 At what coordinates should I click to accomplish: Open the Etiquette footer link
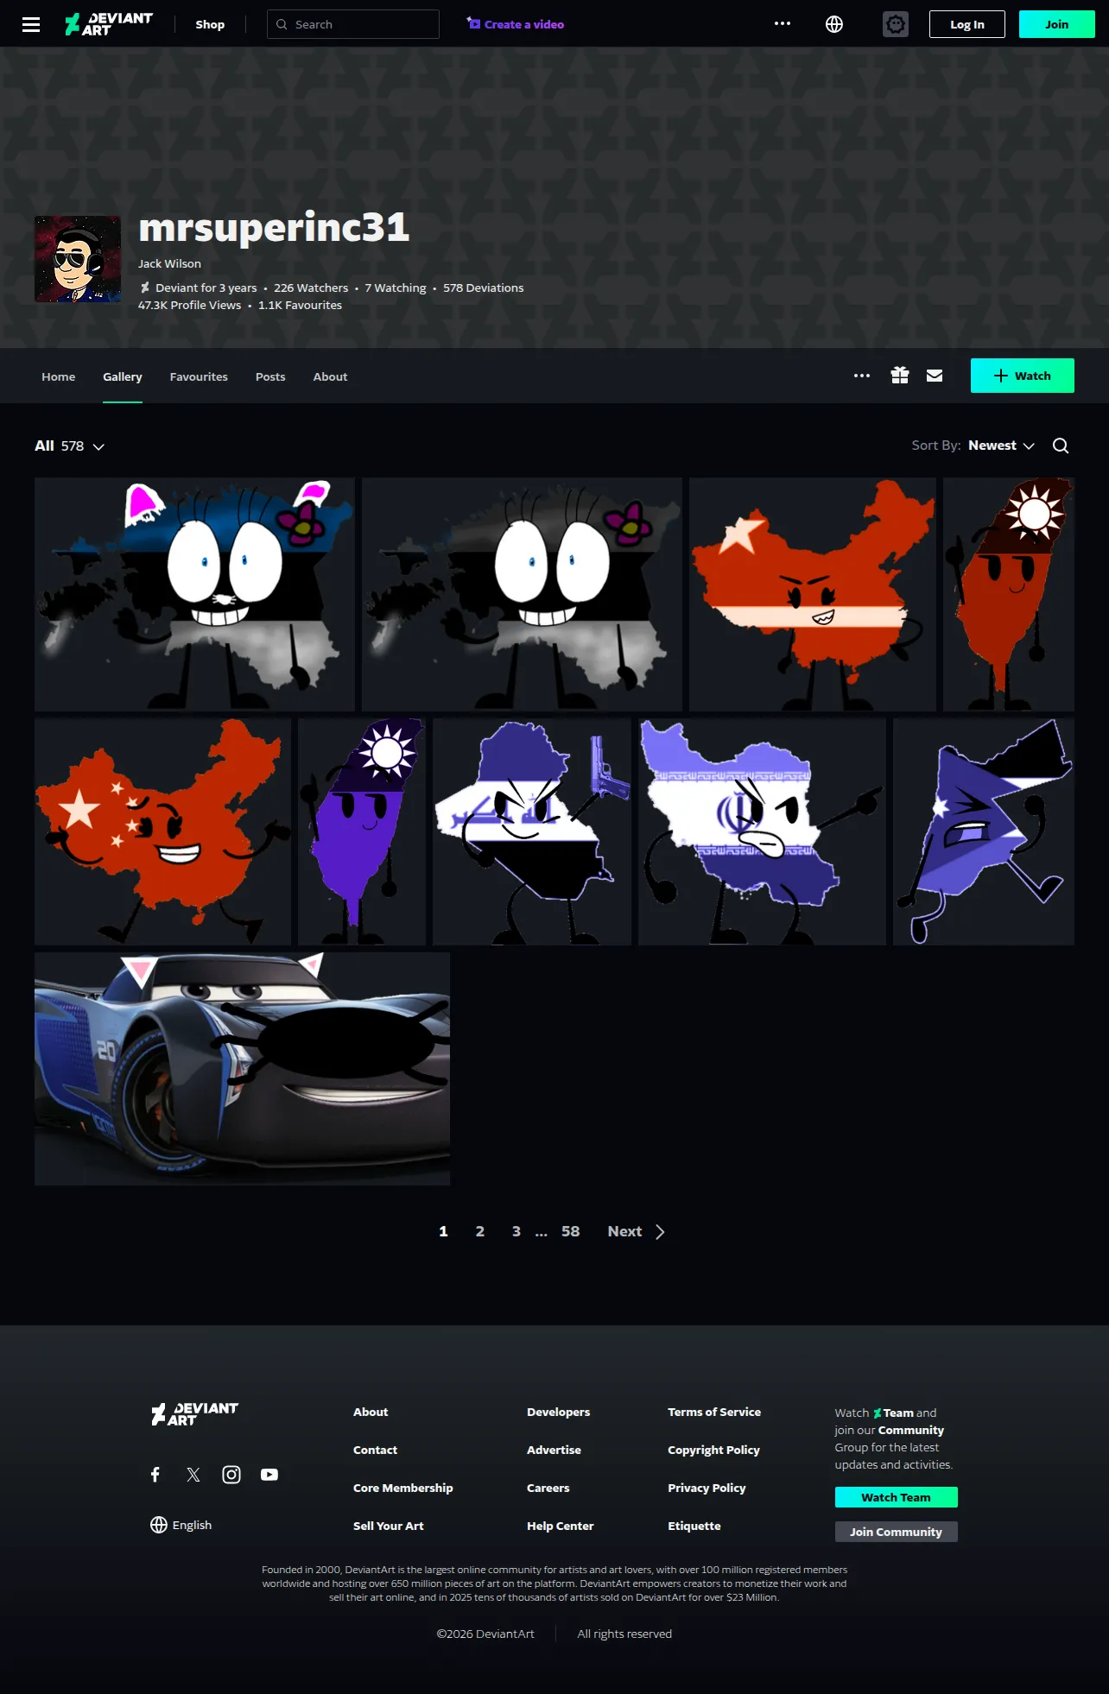694,1526
